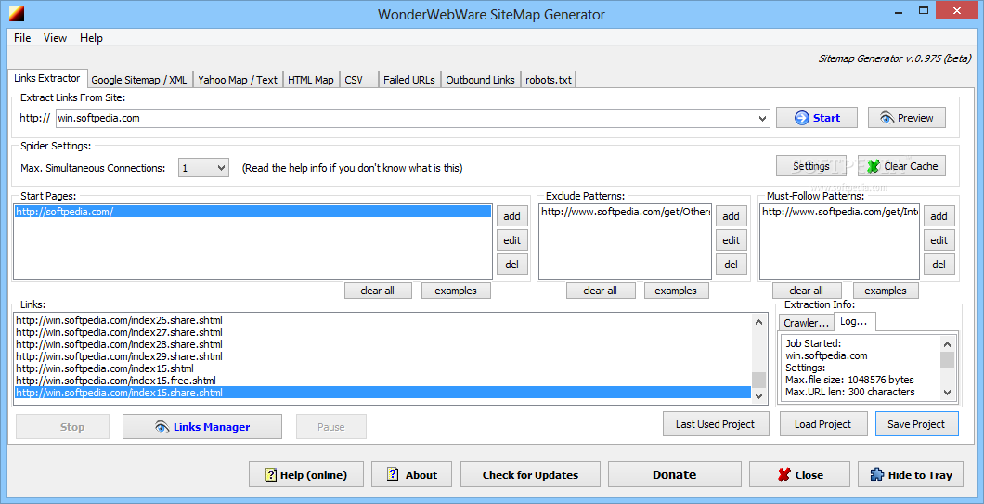This screenshot has height=504, width=984.
Task: Open the File menu
Action: click(22, 38)
